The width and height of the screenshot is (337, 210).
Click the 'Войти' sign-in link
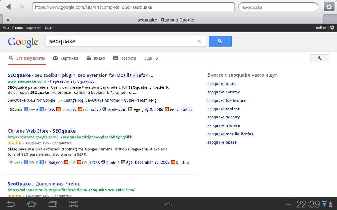pos(321,28)
